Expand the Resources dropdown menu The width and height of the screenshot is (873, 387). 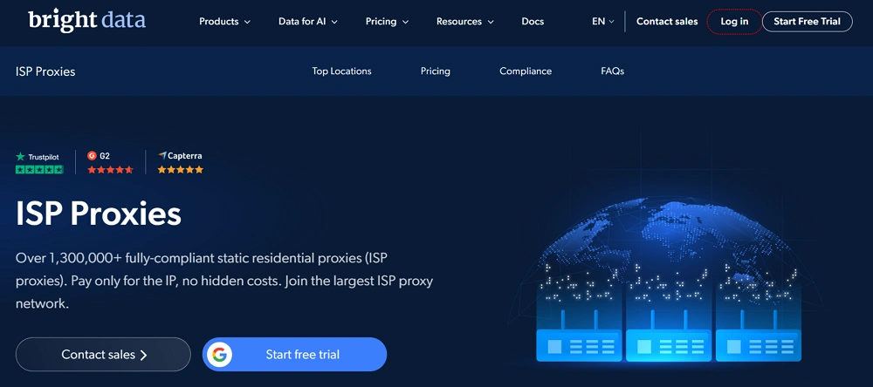tap(465, 22)
